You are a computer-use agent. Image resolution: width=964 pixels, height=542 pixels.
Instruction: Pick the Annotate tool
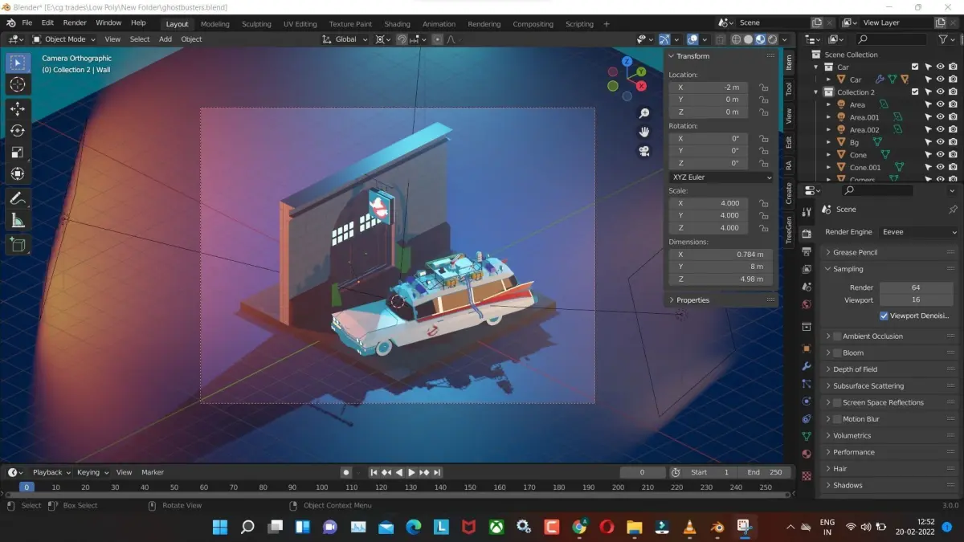click(x=18, y=198)
